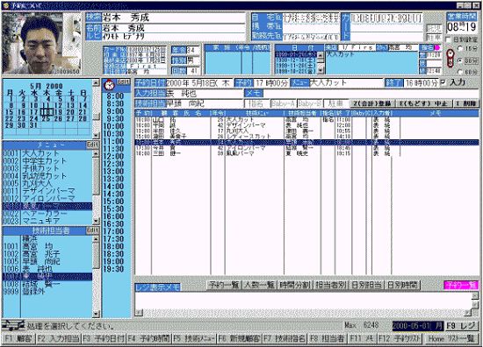483x347 pixels.
Task: Select the 60分 interval radio button
Action: coord(460,72)
